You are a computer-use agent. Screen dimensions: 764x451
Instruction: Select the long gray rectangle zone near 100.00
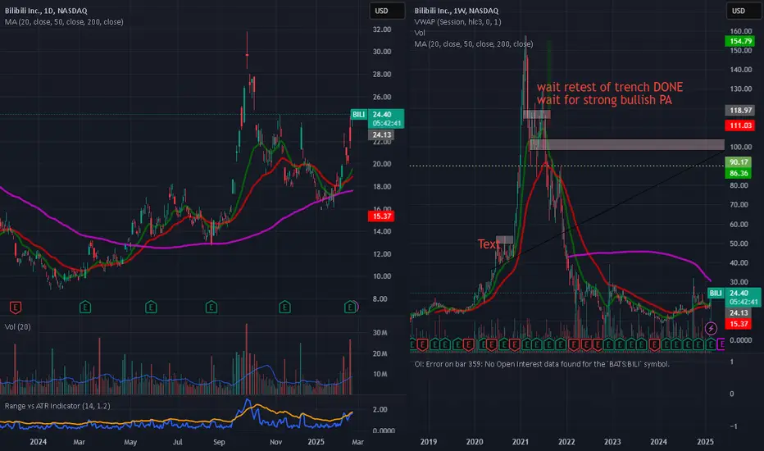coord(626,144)
